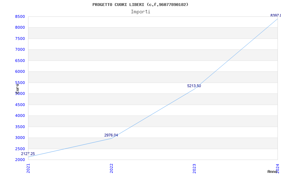Viewport: 281px width, 175px height.
Task: Click the 8500 y-axis value
Action: [x=20, y=16]
